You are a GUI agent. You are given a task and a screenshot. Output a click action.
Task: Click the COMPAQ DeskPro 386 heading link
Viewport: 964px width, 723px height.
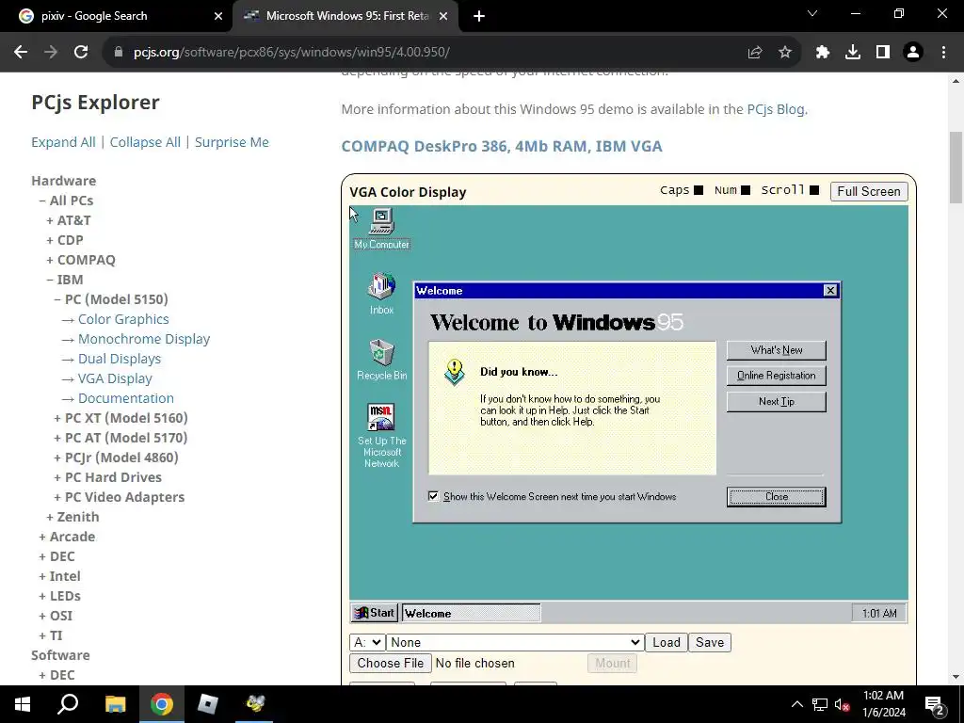502,146
